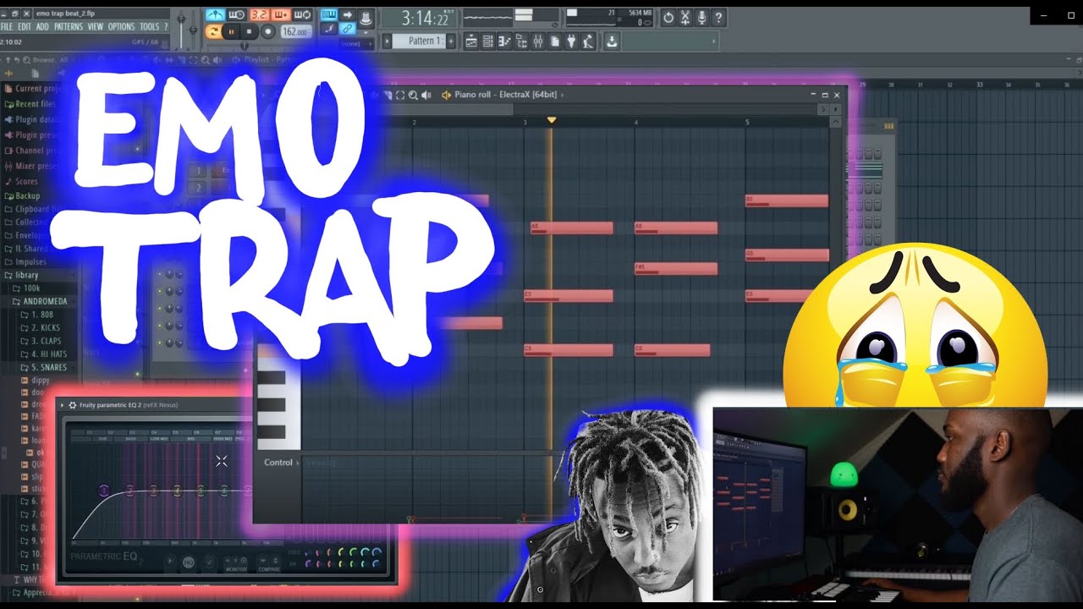
Task: Stop playback using the stop button
Action: tap(249, 31)
